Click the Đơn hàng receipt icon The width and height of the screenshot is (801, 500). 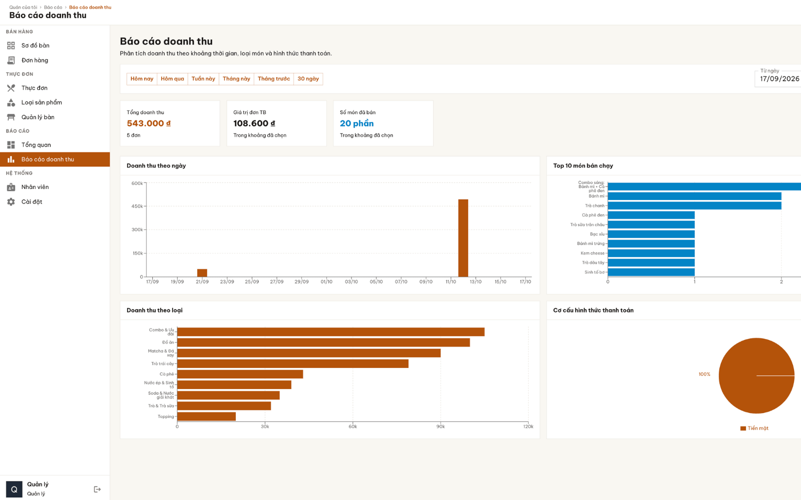pos(11,60)
